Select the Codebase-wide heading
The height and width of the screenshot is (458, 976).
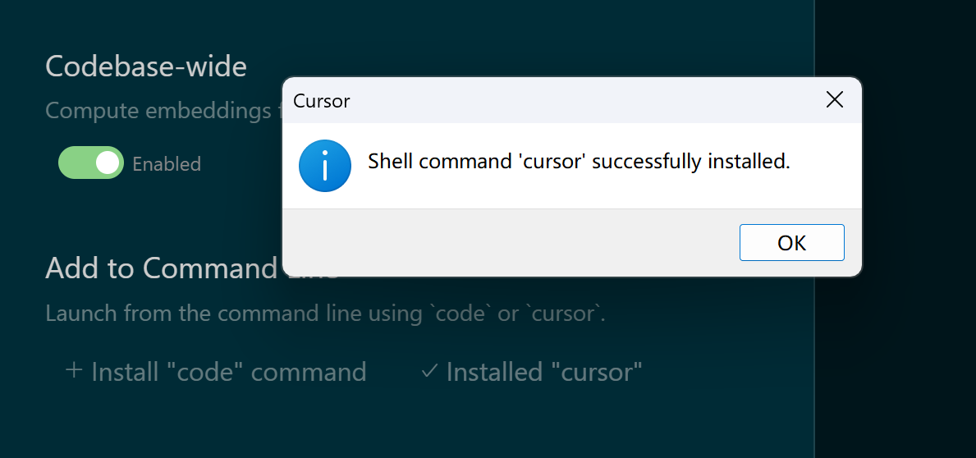pyautogui.click(x=146, y=66)
